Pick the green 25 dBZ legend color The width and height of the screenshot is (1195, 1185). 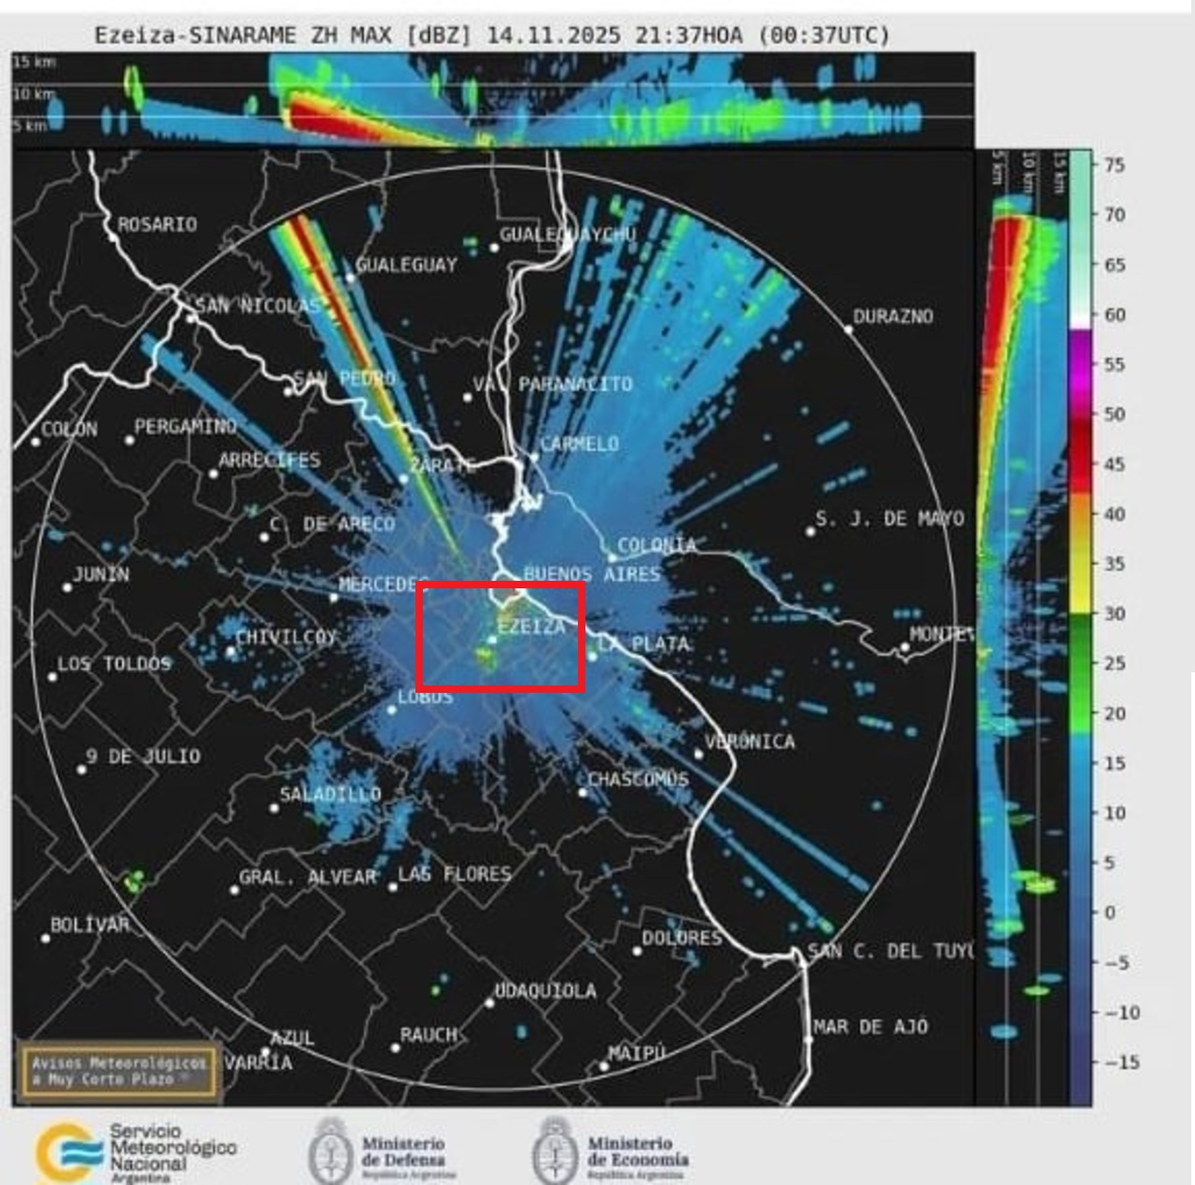point(1080,663)
